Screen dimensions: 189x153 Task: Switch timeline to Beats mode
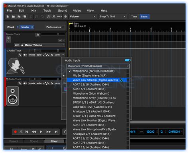tap(144, 17)
